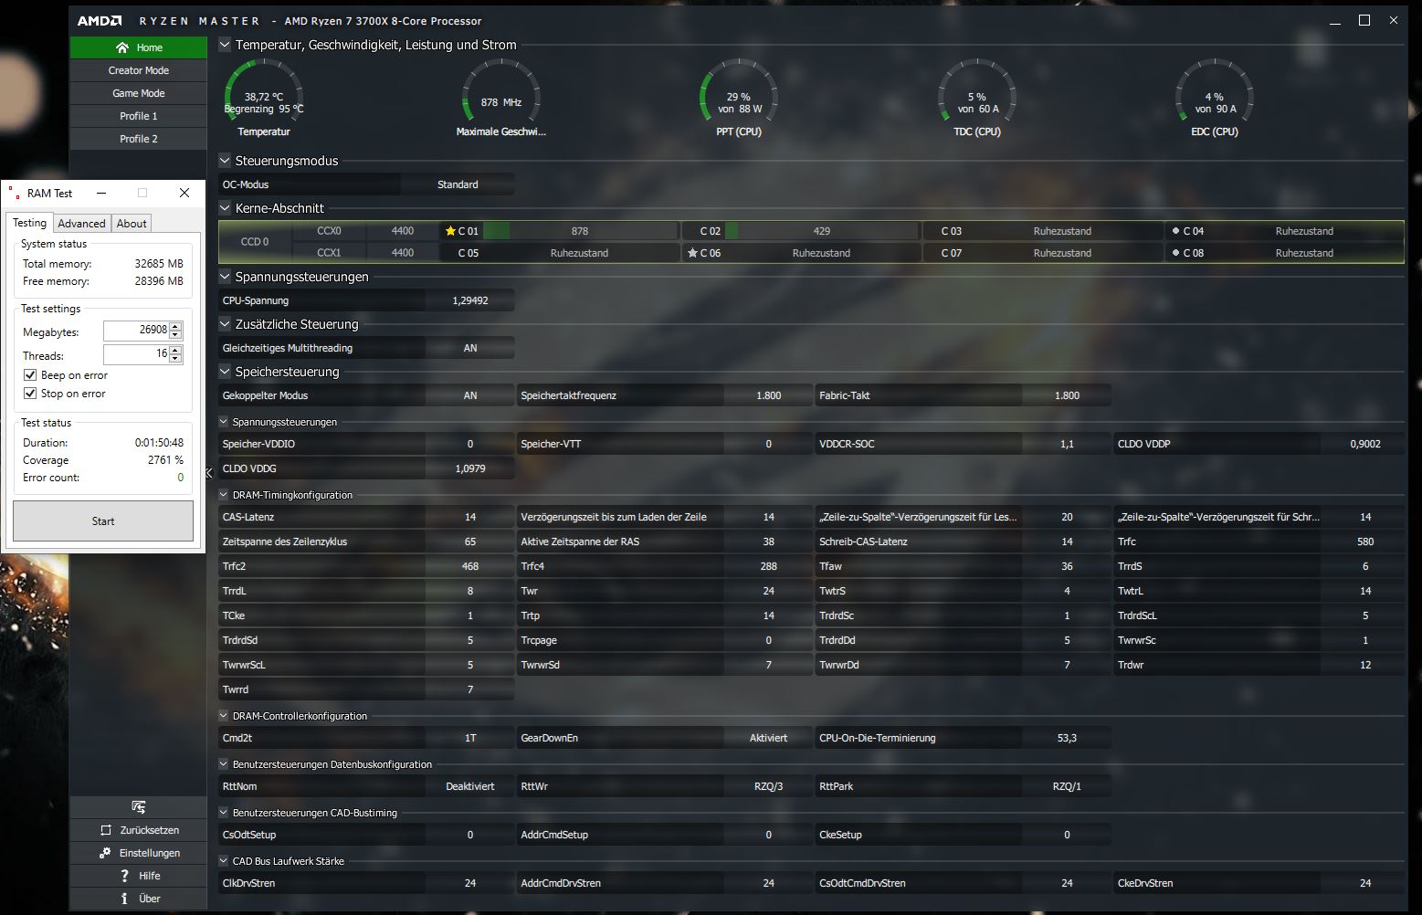Toggle Stop on error checkbox
The width and height of the screenshot is (1422, 915).
30,394
